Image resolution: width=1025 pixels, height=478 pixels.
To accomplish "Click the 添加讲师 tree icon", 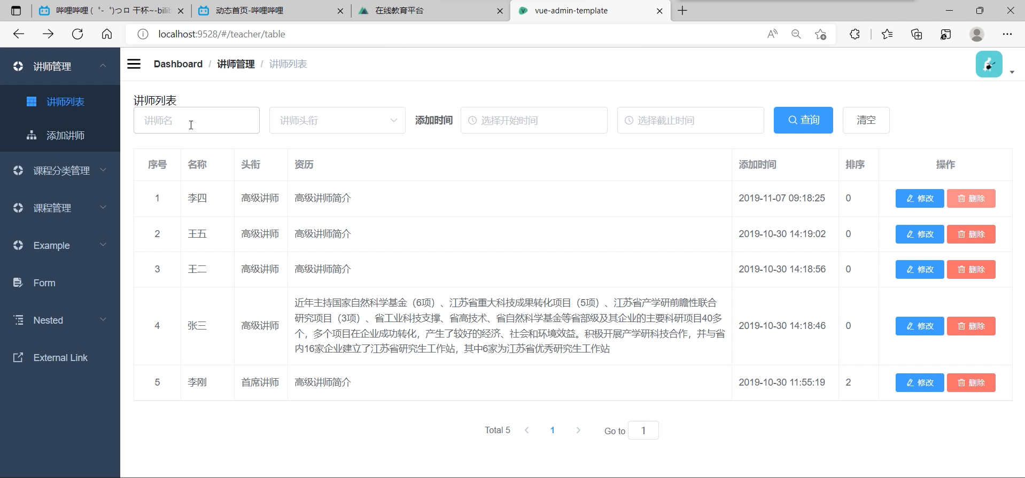I will 32,135.
